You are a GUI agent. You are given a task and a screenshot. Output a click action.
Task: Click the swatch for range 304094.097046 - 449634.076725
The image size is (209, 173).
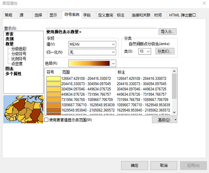[54, 89]
